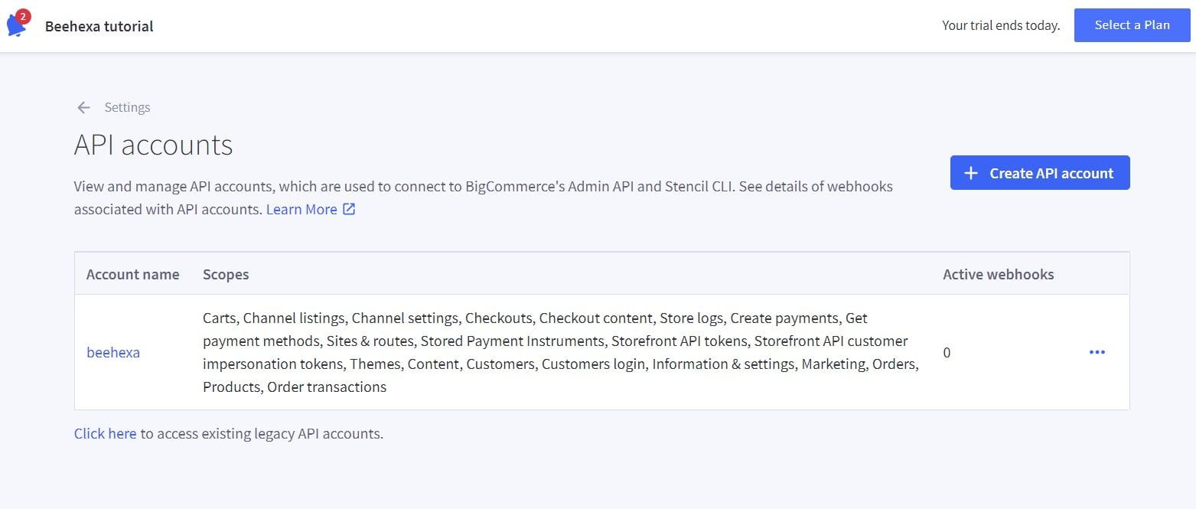Navigate back to Settings
Viewport: 1196px width, 509px height.
click(127, 107)
